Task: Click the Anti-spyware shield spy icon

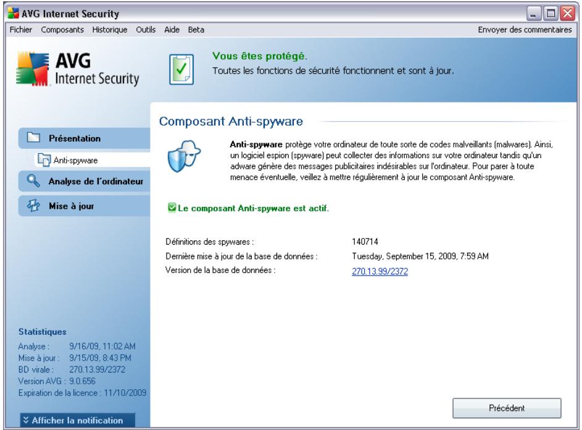Action: click(x=184, y=156)
